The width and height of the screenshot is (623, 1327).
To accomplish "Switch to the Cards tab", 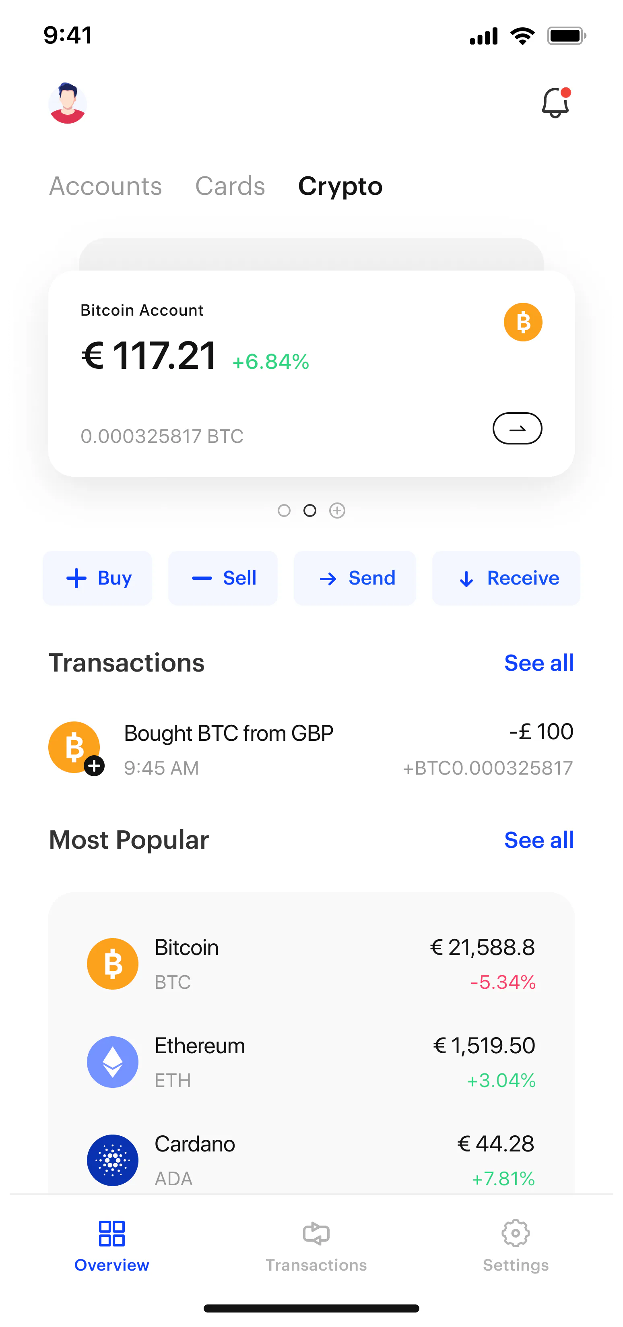I will click(x=230, y=186).
